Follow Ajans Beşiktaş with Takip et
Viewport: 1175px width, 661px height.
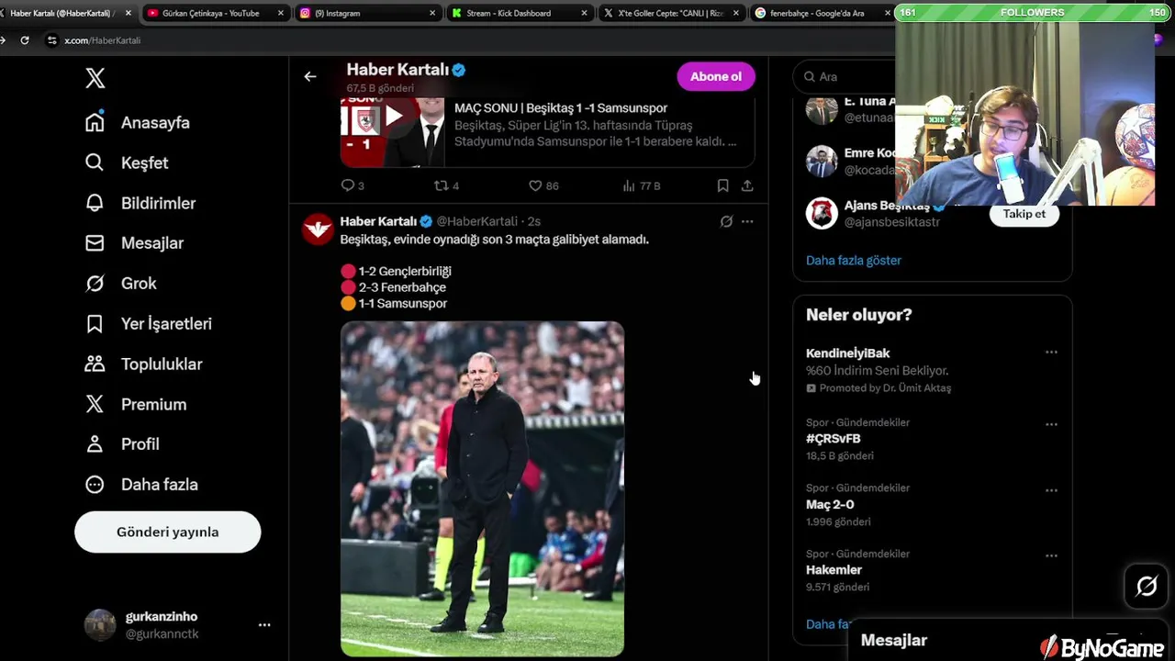(1024, 214)
